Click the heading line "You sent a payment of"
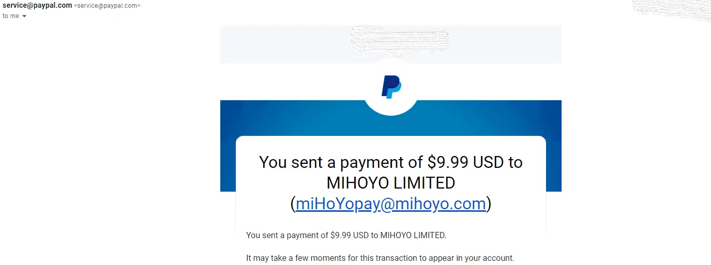Screen dimensions: 711x265 (x=341, y=162)
